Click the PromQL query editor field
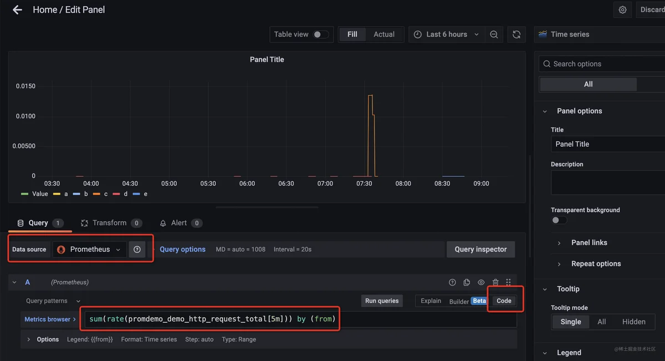The width and height of the screenshot is (665, 361). tap(300, 319)
